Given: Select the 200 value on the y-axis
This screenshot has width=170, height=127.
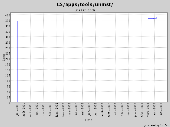Looking at the screenshot, I should coord(8,59).
